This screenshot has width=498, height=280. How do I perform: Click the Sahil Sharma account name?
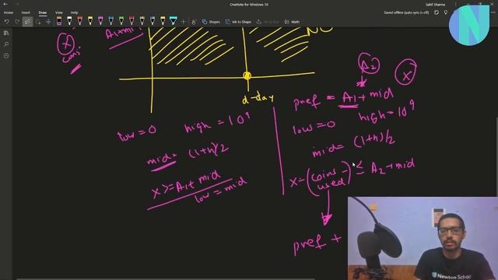coord(435,5)
